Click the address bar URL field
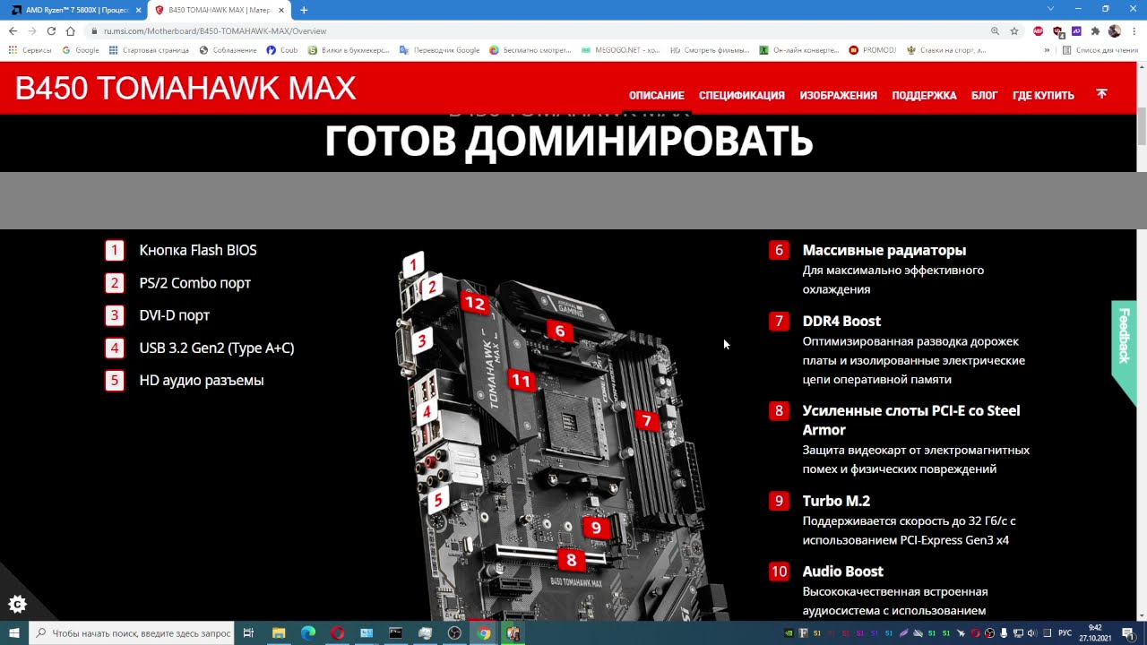The height and width of the screenshot is (645, 1147). (x=538, y=30)
